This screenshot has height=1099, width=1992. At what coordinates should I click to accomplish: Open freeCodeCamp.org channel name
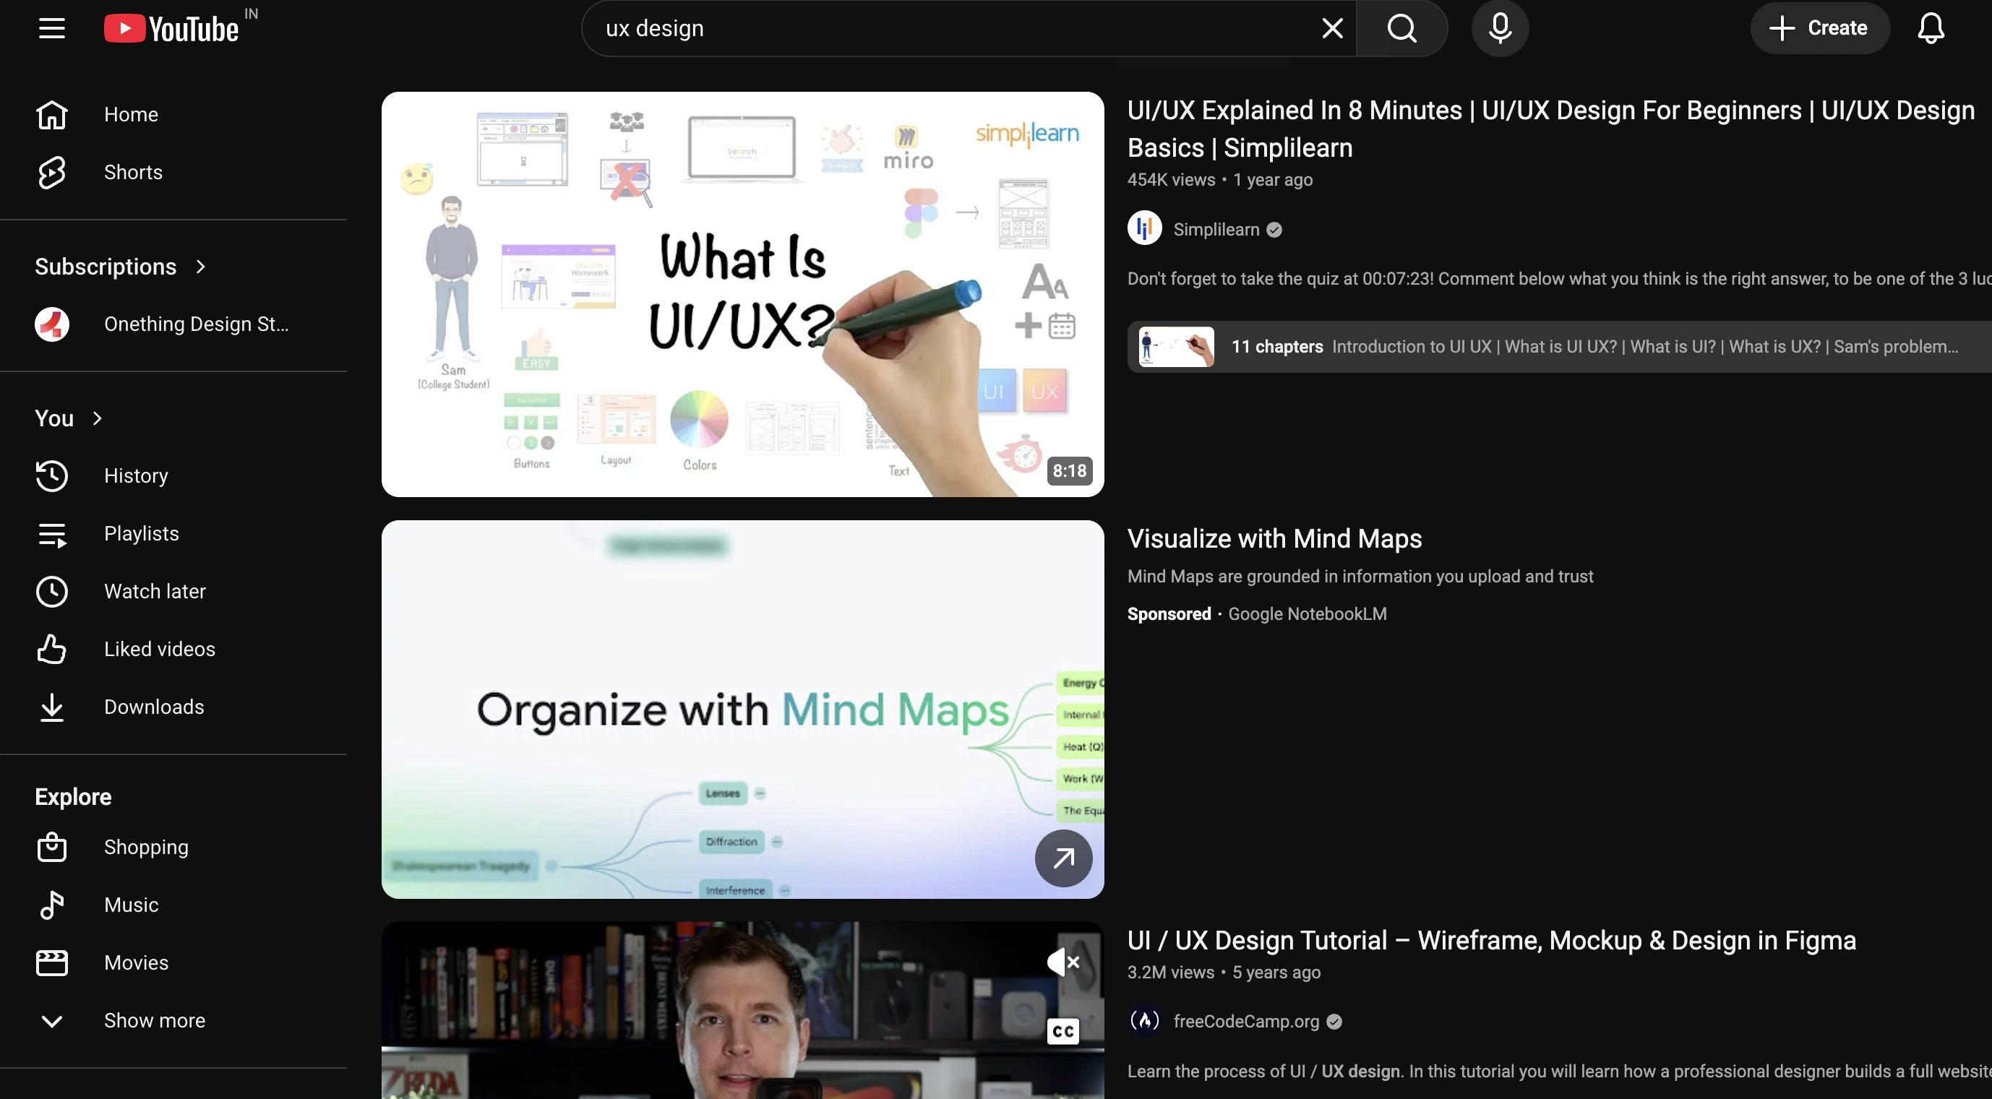tap(1247, 1022)
